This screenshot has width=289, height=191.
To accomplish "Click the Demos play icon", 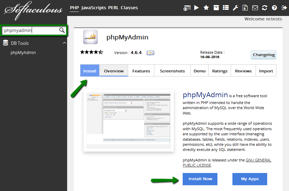I will click(x=197, y=8).
